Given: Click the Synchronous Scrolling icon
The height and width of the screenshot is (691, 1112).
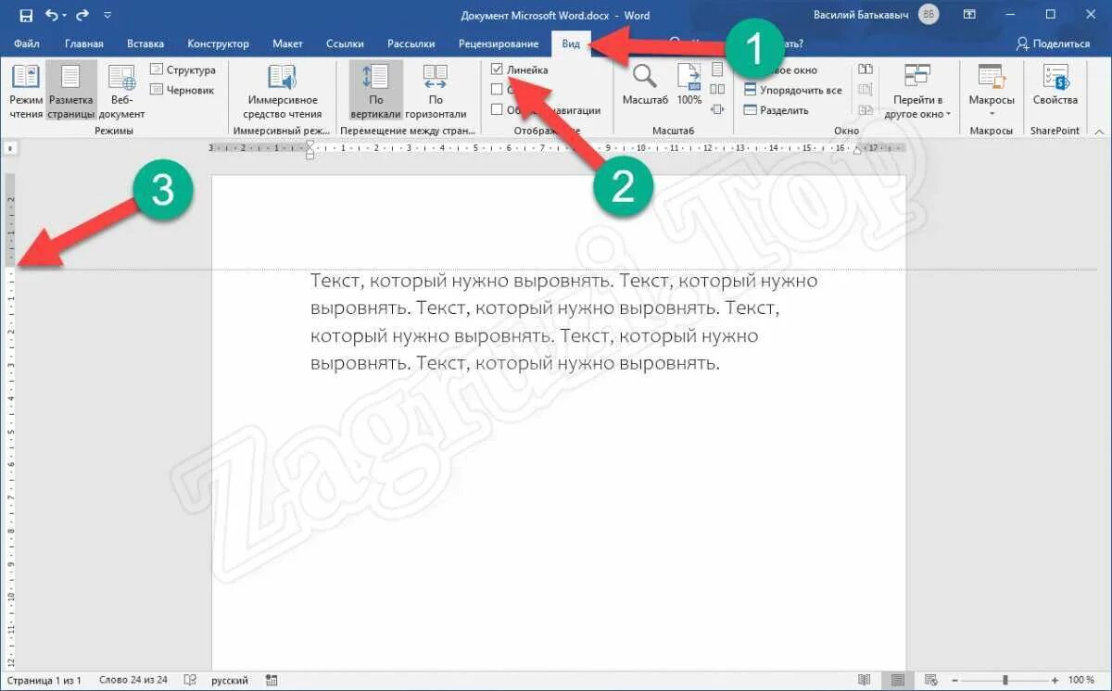Looking at the screenshot, I should click(x=866, y=90).
